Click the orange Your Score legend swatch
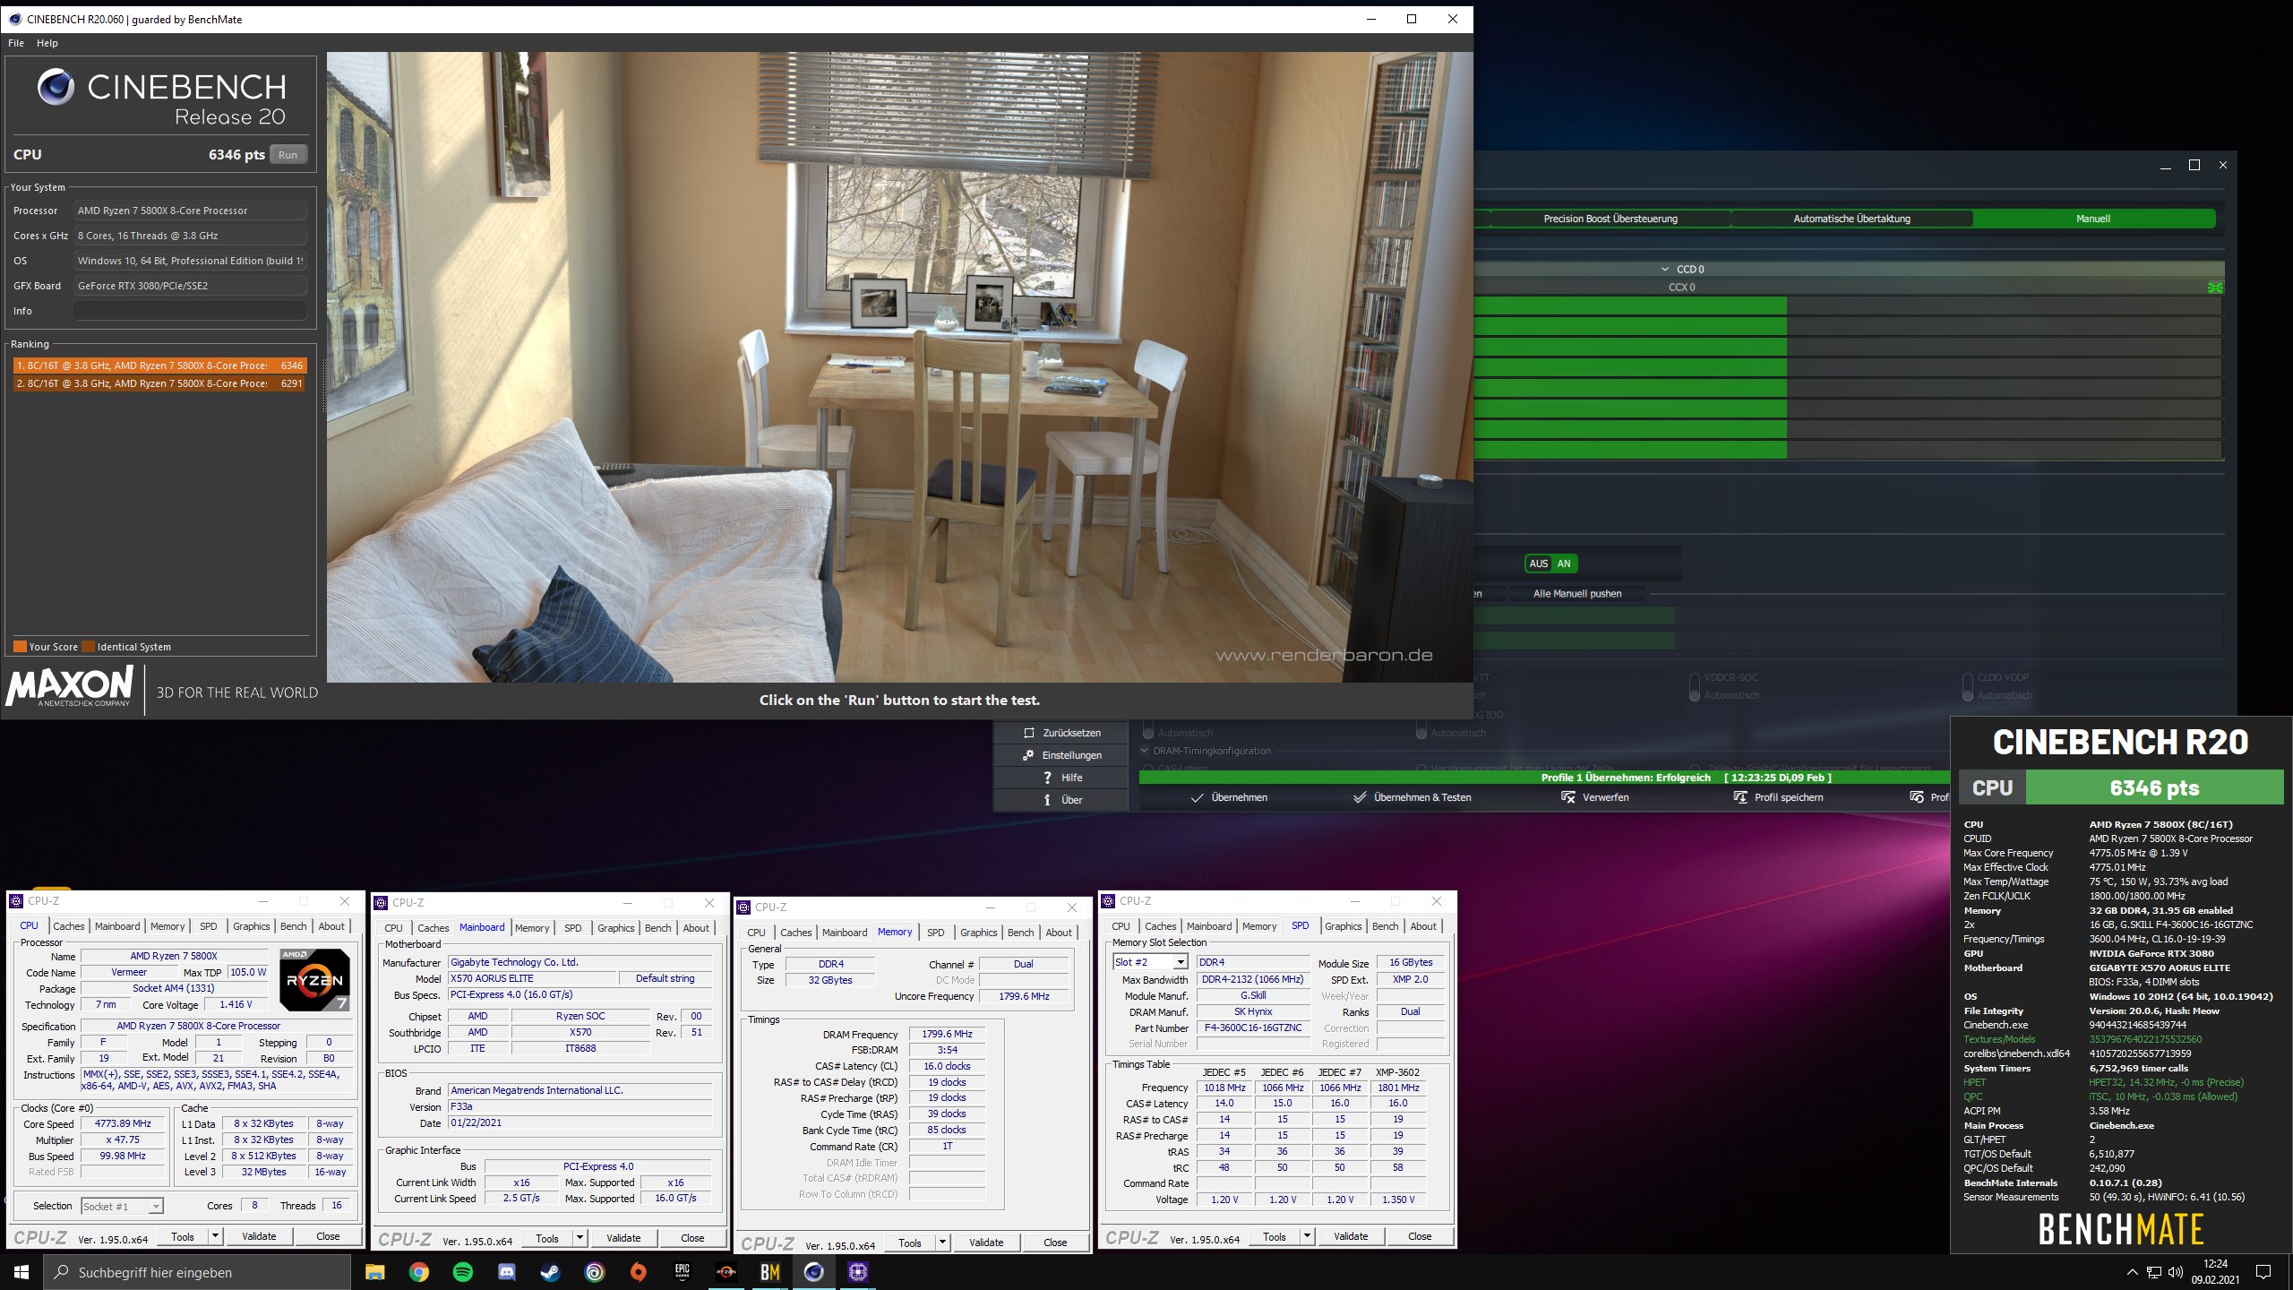The height and width of the screenshot is (1290, 2293). (x=20, y=646)
